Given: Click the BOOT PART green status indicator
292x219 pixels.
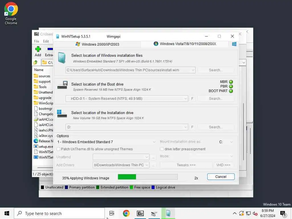Looking at the screenshot, I should tap(231, 91).
